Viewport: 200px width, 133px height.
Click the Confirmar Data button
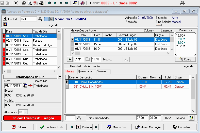(x=52, y=127)
